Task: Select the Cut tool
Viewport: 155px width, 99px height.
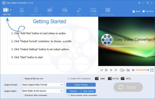Action: pos(22,11)
